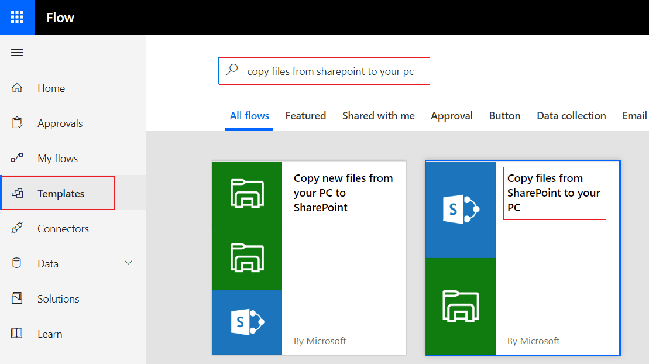The width and height of the screenshot is (649, 364).
Task: Expand the Data menu chevron
Action: tap(128, 263)
